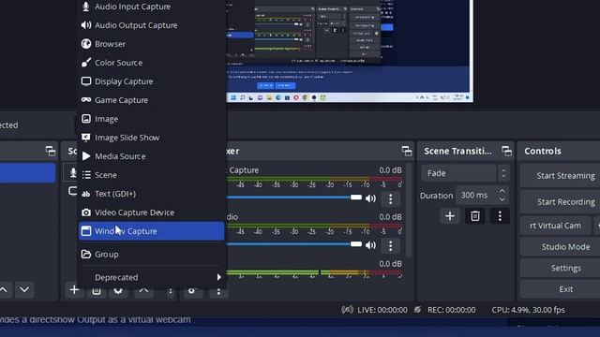This screenshot has width=600, height=337.
Task: Choose Audio Input Capture source
Action: [x=152, y=7]
